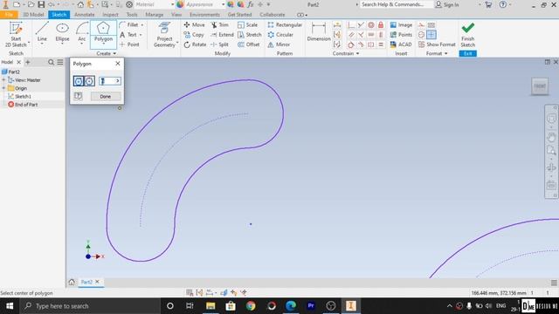Click Circular pattern tool

[280, 35]
